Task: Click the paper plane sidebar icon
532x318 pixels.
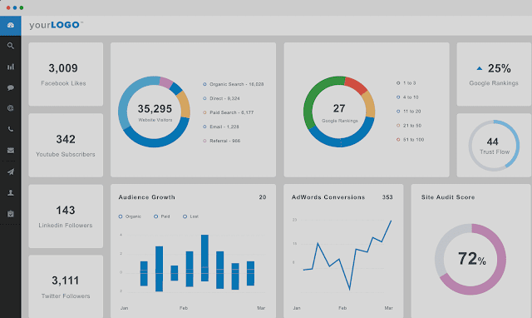Action: point(11,171)
